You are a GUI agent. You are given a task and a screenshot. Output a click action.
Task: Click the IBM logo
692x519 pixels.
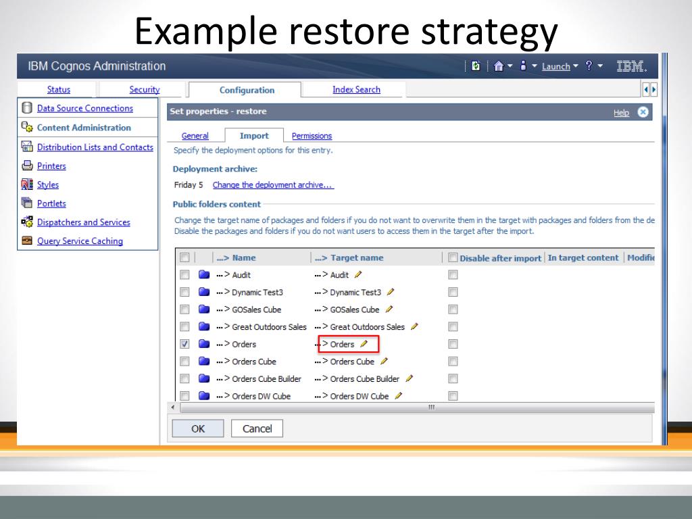point(631,66)
